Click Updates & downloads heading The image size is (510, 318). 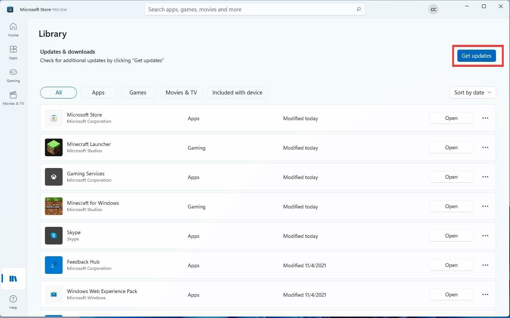pyautogui.click(x=68, y=52)
